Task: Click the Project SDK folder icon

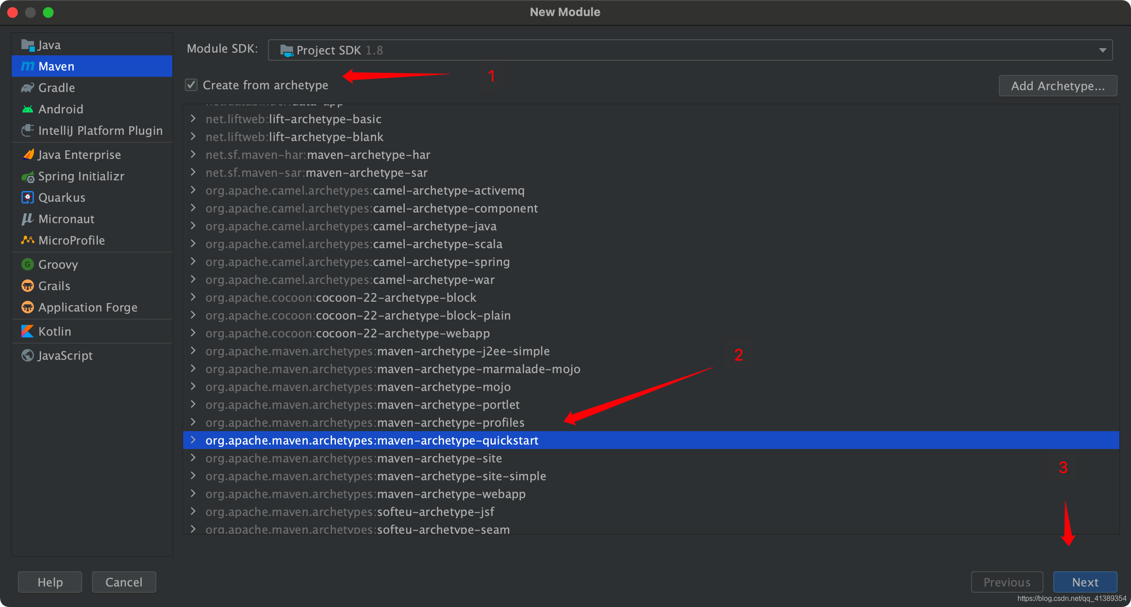Action: 286,50
